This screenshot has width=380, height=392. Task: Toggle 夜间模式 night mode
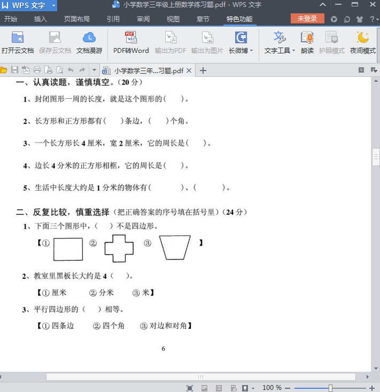click(x=363, y=43)
